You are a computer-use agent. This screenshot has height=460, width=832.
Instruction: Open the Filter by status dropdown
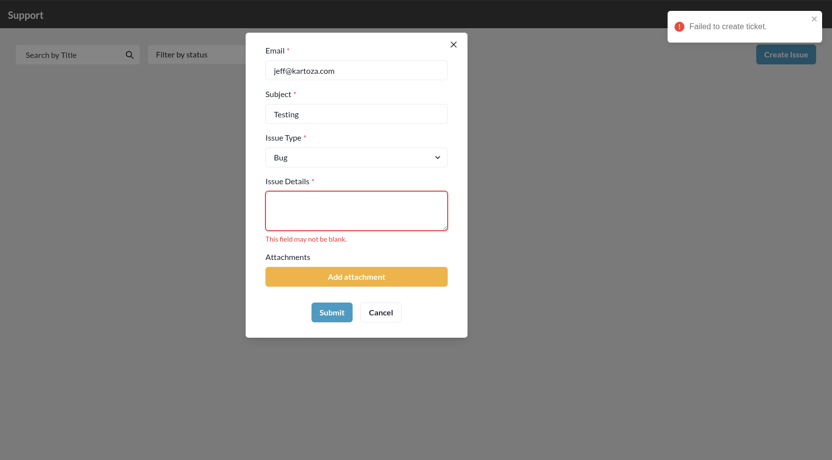[x=197, y=54]
